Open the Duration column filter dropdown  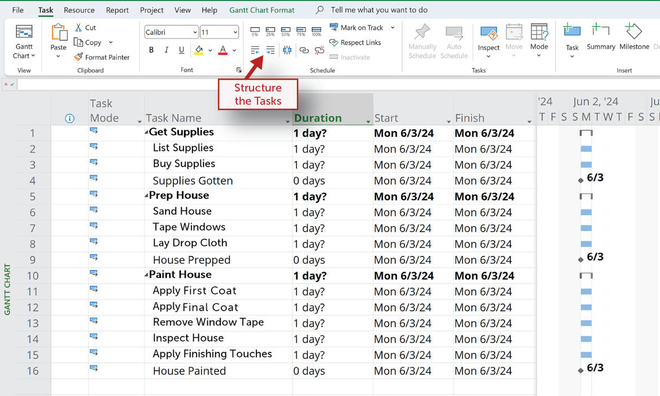coord(368,121)
